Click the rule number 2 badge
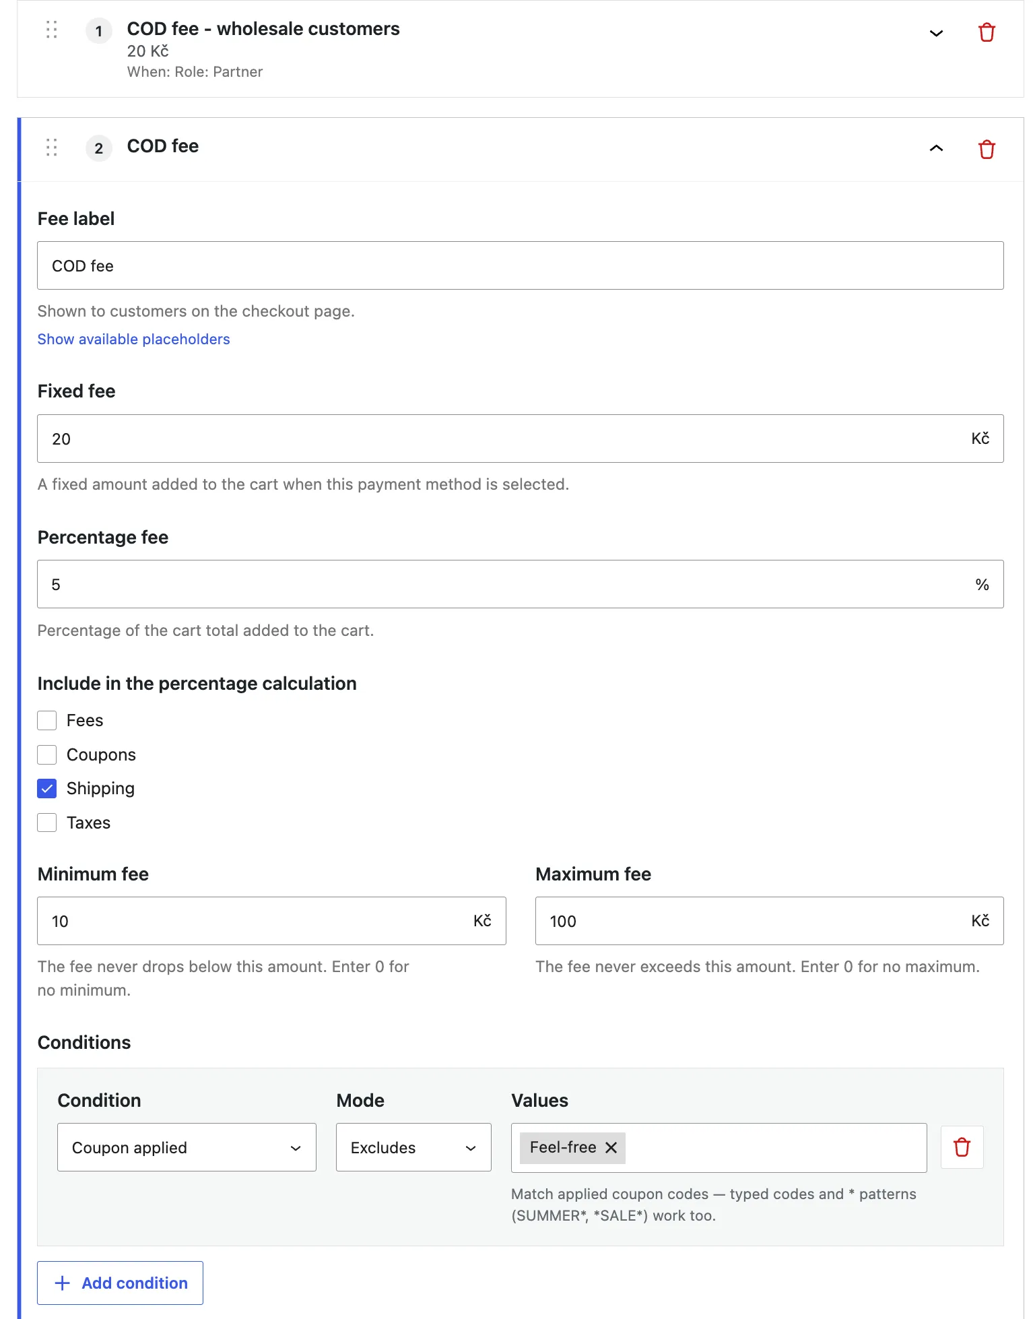Image resolution: width=1033 pixels, height=1319 pixels. (x=99, y=148)
